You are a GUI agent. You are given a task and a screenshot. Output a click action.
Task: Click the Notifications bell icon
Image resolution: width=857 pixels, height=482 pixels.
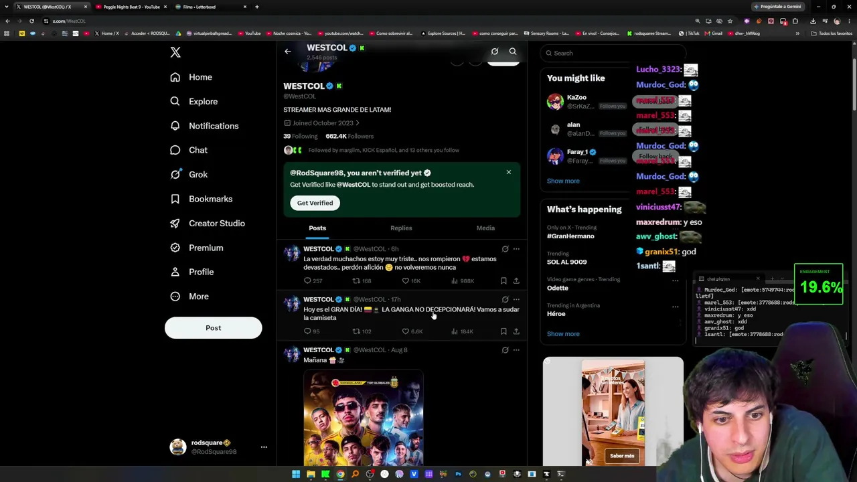pyautogui.click(x=175, y=126)
